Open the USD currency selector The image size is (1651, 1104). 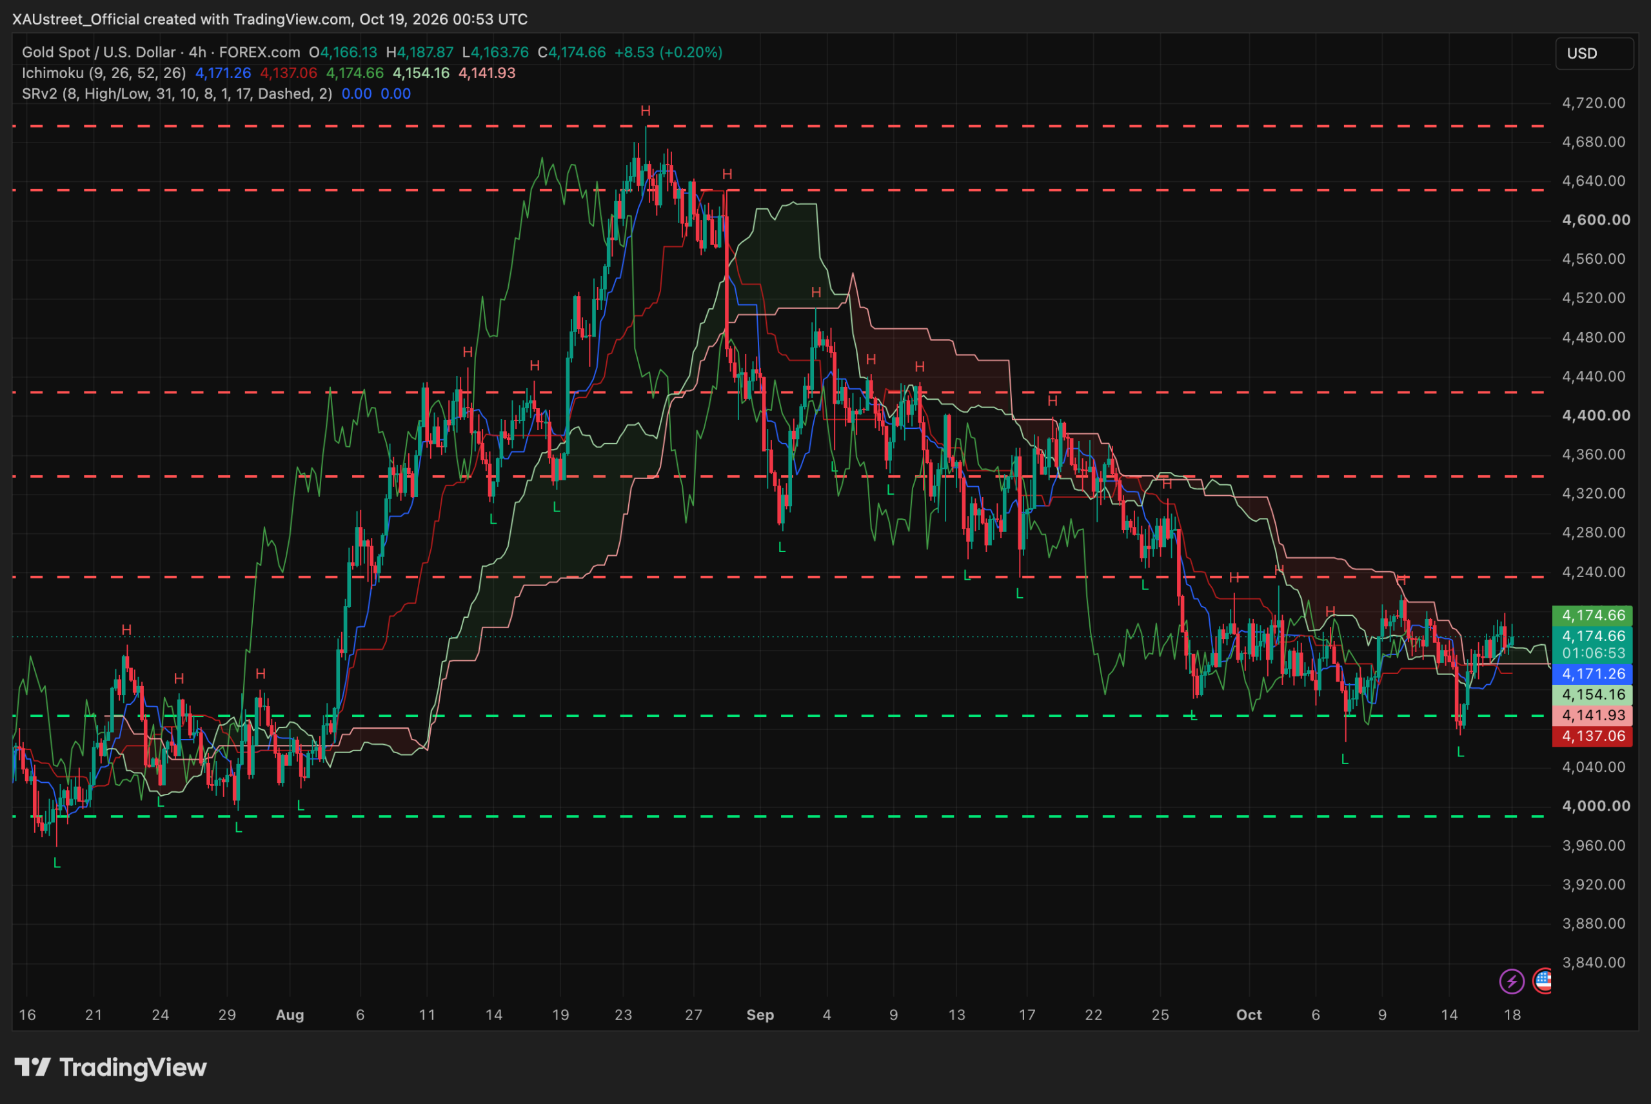pos(1594,54)
